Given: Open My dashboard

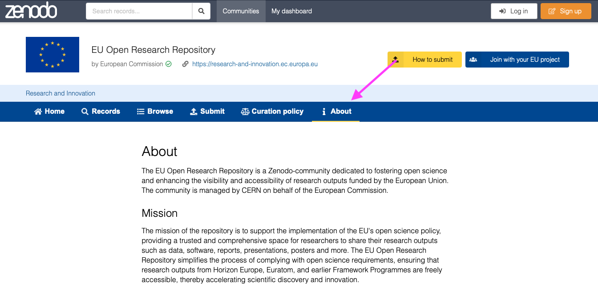Looking at the screenshot, I should (292, 11).
